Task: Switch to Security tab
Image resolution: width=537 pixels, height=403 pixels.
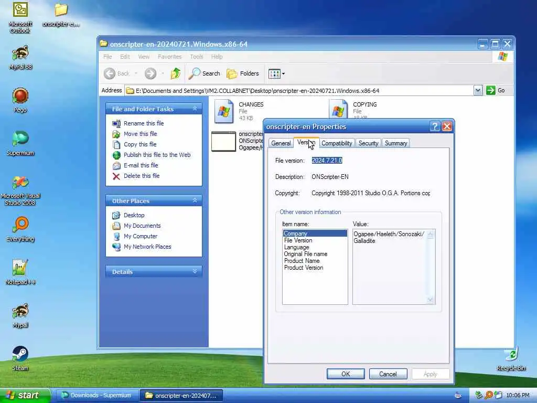Action: tap(368, 143)
